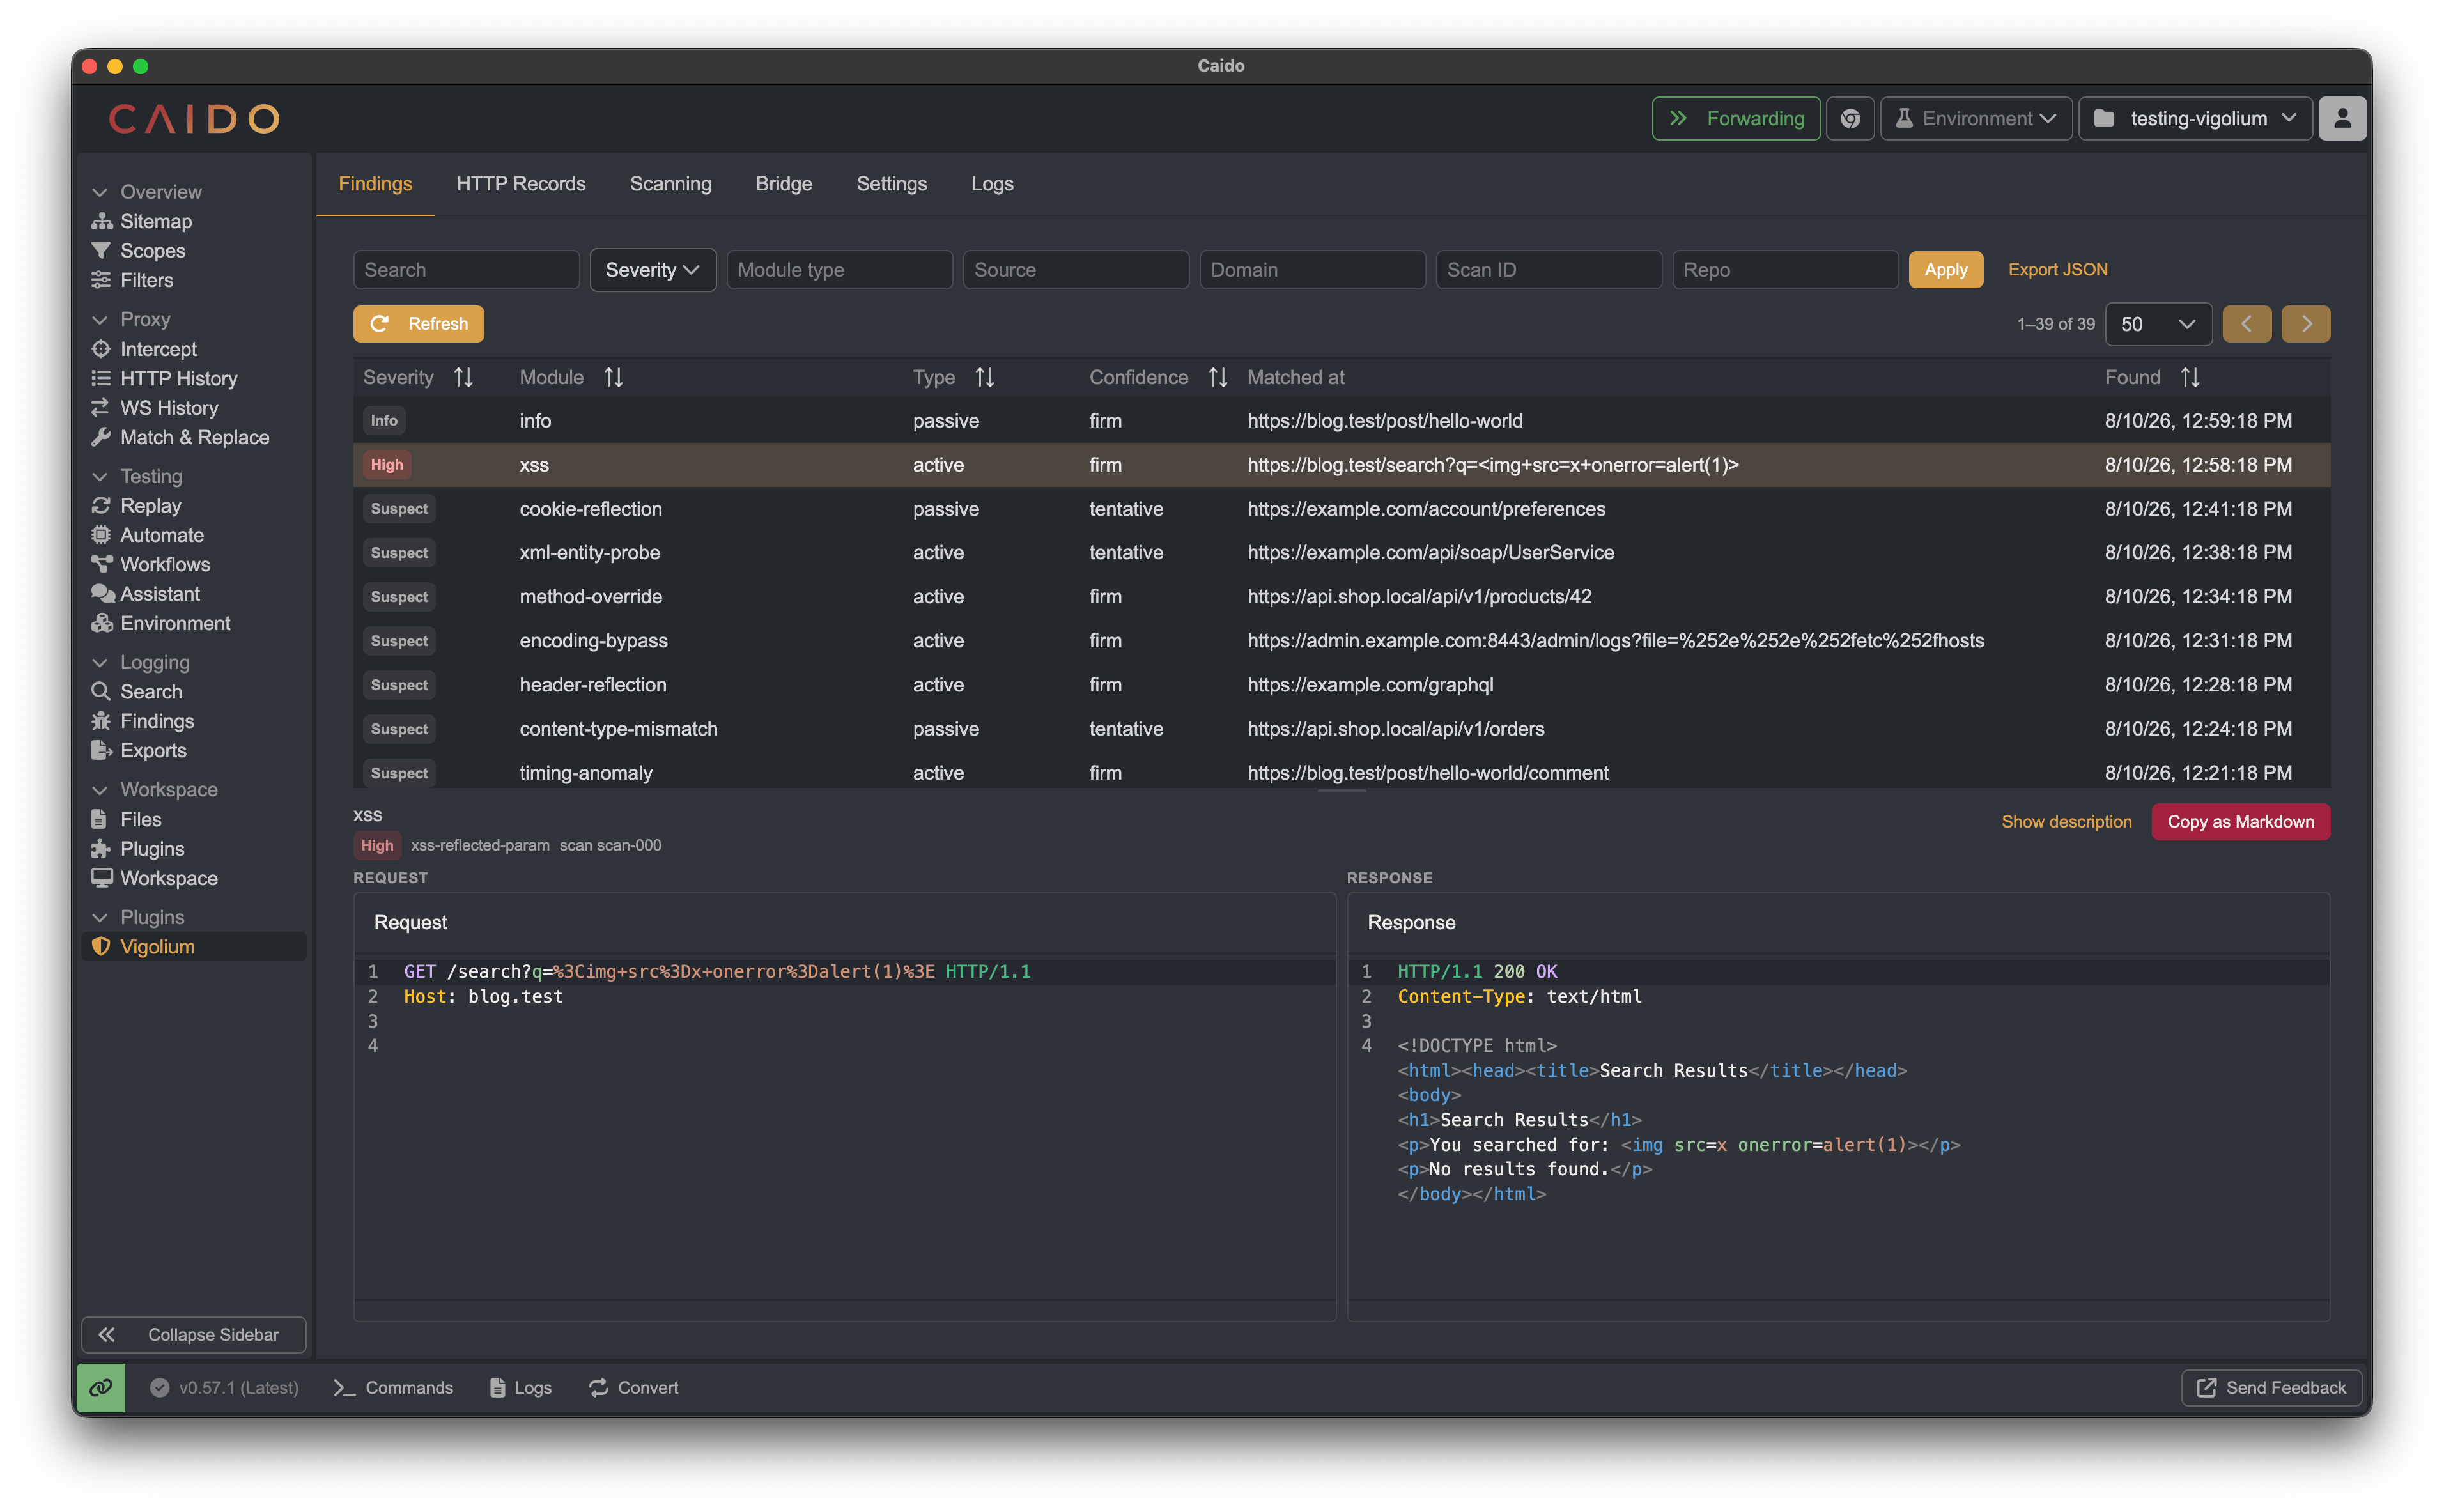
Task: Click Export JSON link
Action: click(2057, 270)
